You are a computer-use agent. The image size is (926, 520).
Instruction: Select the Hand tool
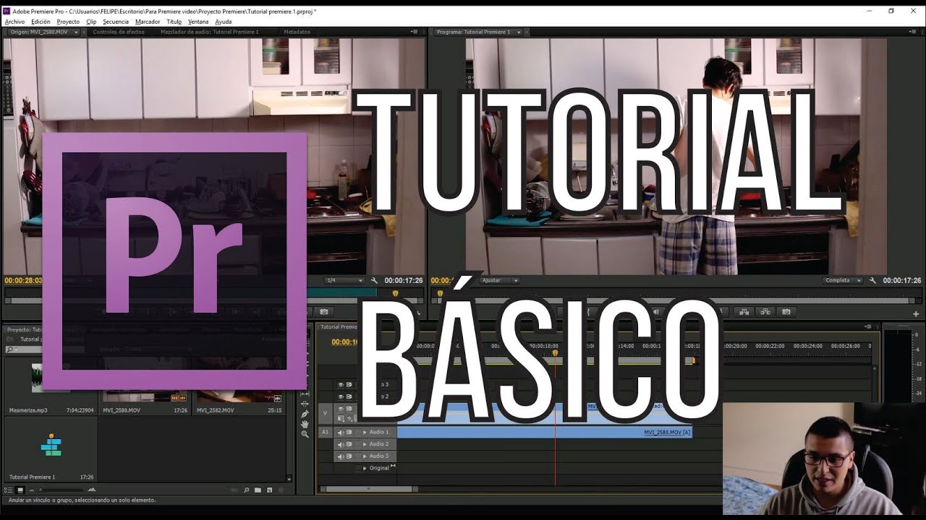tap(305, 424)
